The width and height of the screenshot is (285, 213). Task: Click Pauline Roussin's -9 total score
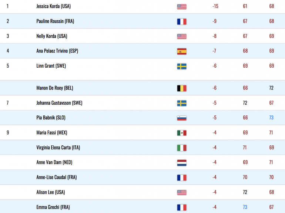[x=214, y=21]
